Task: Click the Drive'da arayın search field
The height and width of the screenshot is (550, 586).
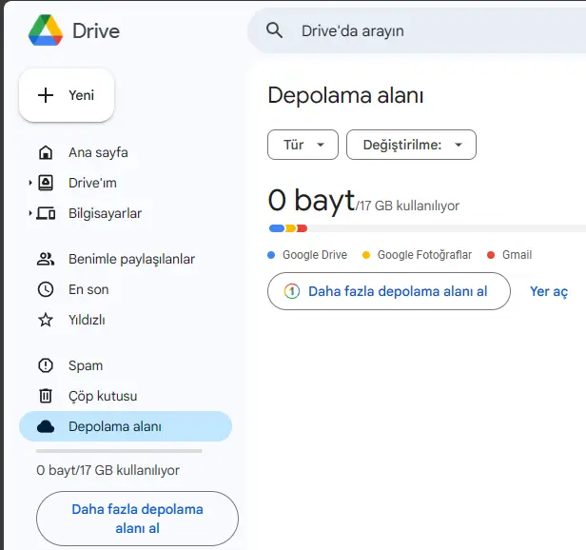Action: coord(417,30)
